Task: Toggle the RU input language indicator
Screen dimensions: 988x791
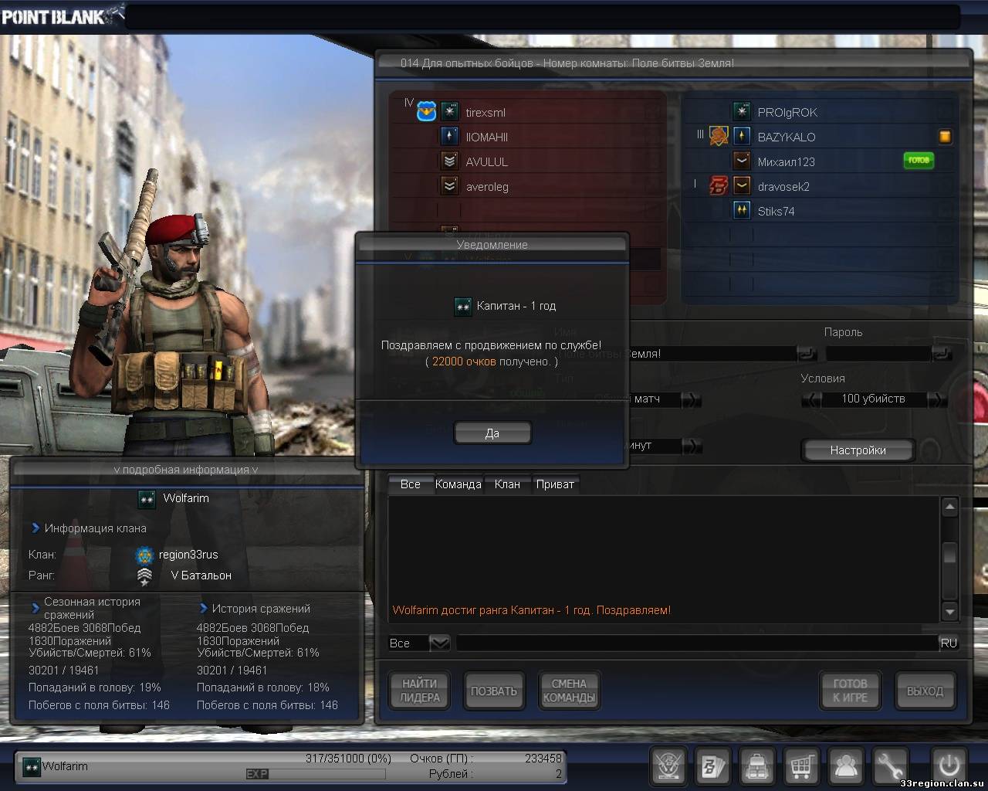Action: coord(949,643)
